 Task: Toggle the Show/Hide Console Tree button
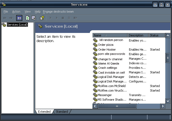coord(19,18)
